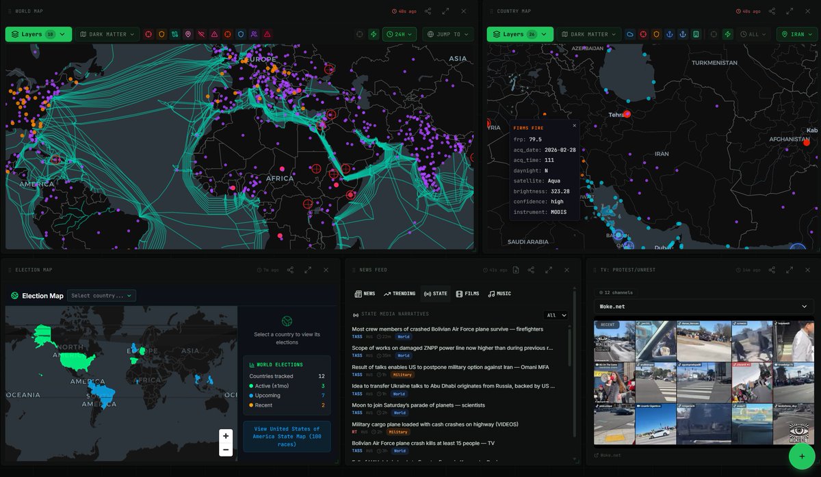Click green plus add panel button

click(801, 456)
